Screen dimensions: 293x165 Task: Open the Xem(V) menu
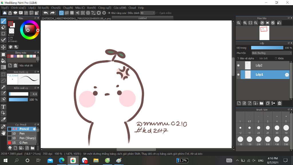click(91, 8)
